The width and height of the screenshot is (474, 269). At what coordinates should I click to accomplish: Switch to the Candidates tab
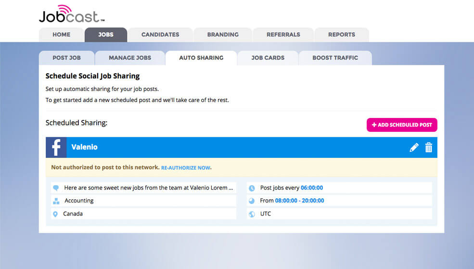(x=160, y=35)
